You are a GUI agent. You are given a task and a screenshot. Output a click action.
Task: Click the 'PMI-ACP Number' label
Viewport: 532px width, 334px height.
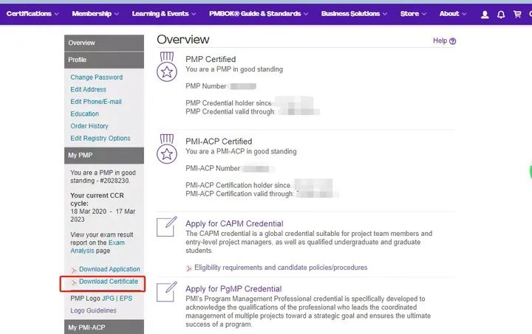click(x=213, y=168)
